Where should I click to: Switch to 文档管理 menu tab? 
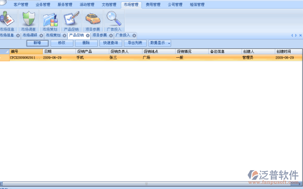click(x=109, y=4)
